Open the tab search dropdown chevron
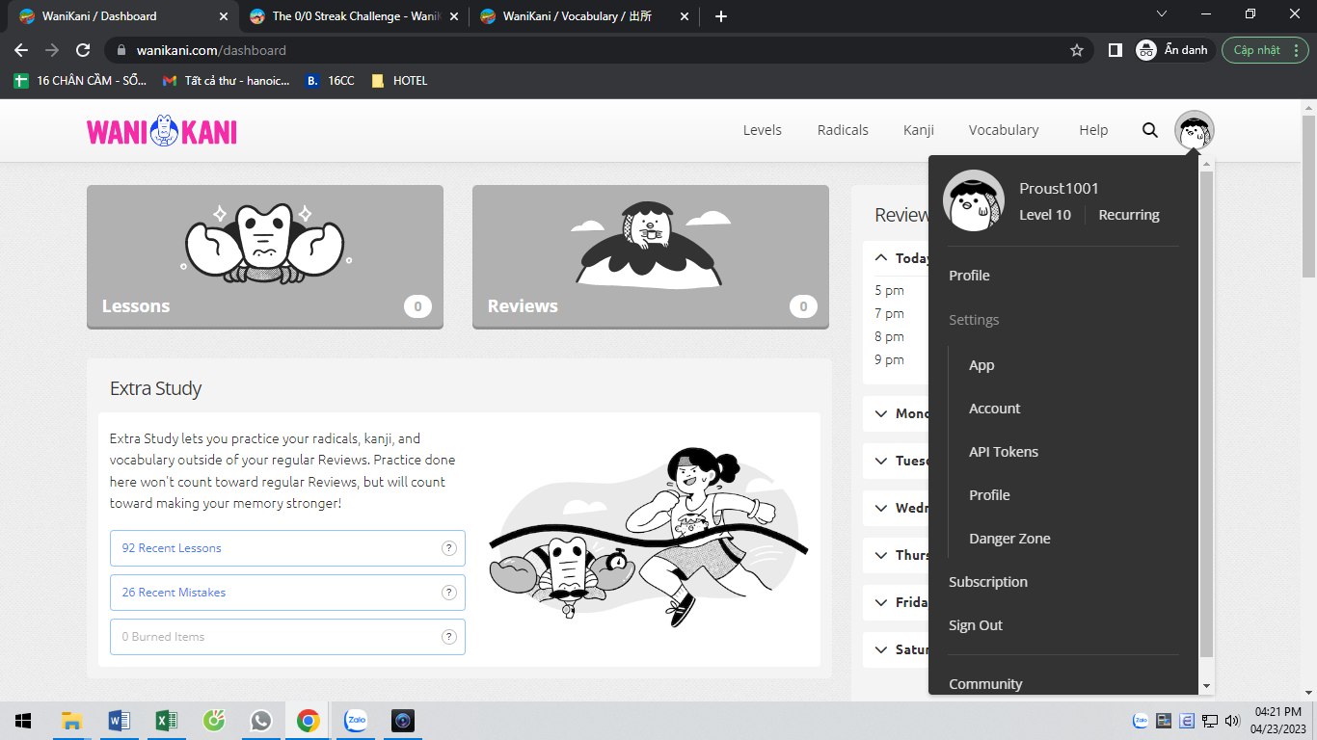Screen dimensions: 1317x740 (x=1162, y=14)
